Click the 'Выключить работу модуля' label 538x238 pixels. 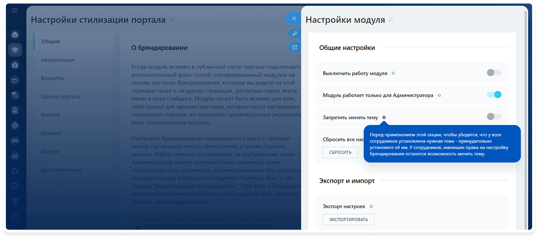point(355,73)
